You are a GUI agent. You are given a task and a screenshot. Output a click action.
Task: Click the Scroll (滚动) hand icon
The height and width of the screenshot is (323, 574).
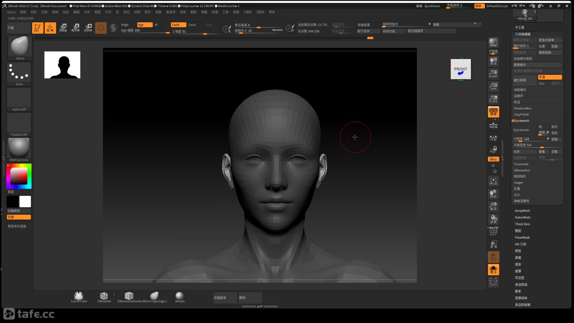(x=493, y=61)
